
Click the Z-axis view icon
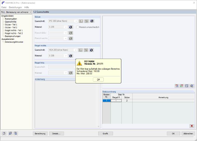pos(182,86)
